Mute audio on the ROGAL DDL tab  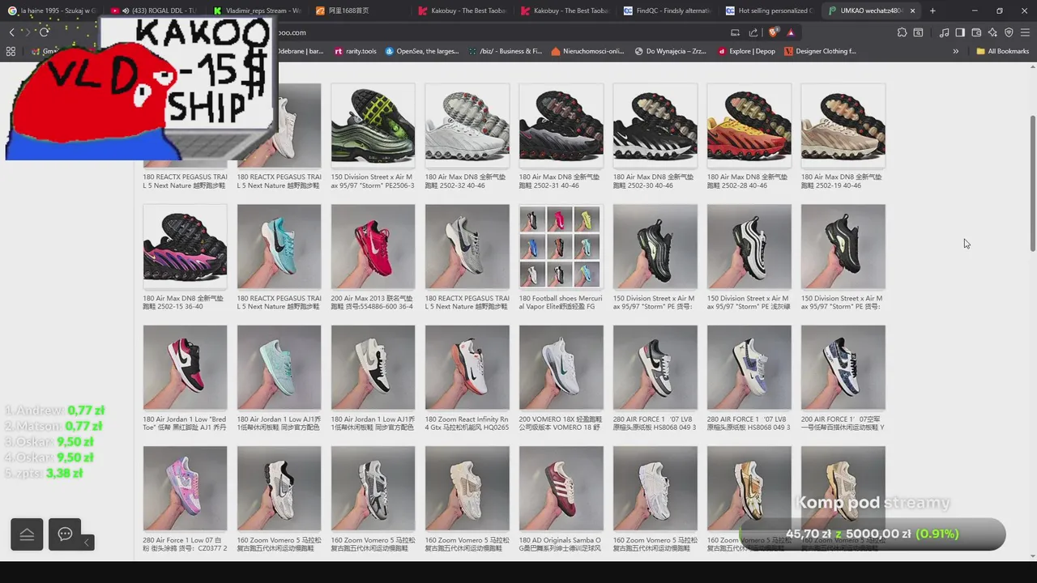coord(126,11)
